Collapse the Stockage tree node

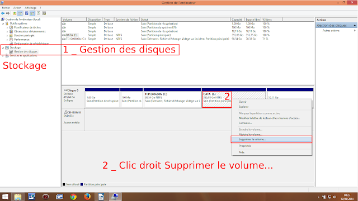point(3,47)
